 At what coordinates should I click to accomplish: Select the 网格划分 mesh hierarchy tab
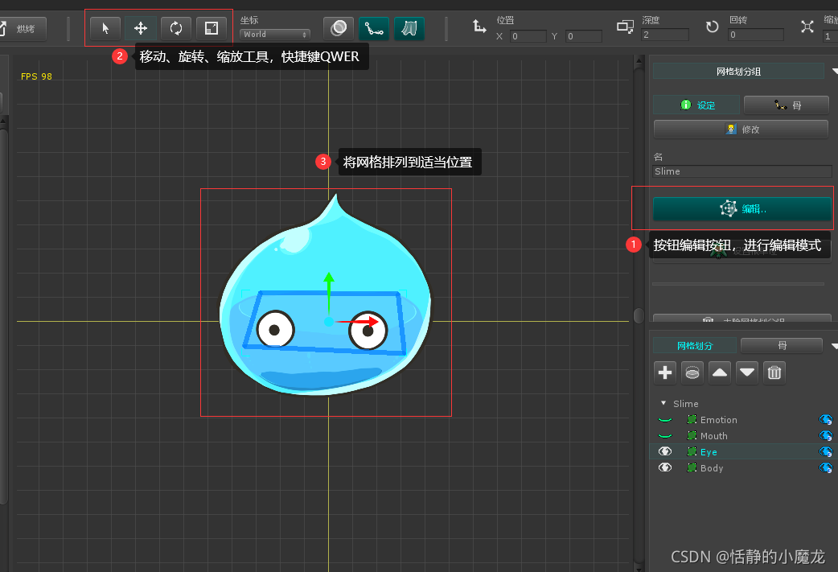[695, 345]
